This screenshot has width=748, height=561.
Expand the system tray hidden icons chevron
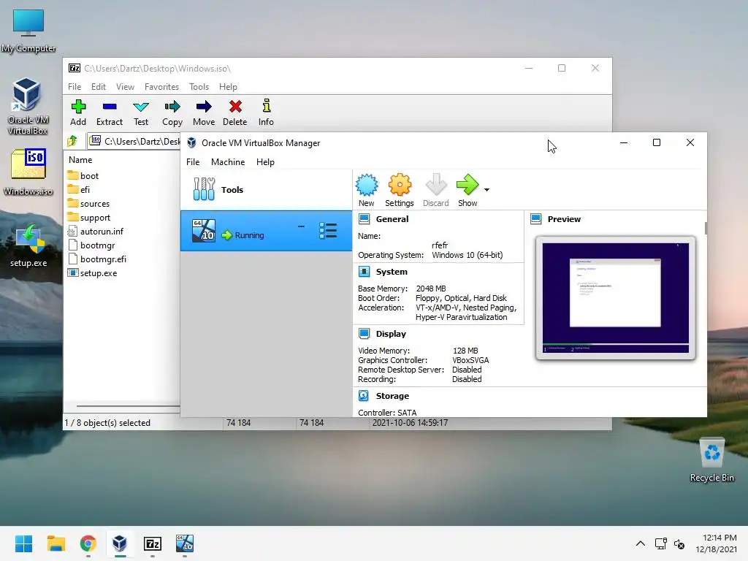pyautogui.click(x=641, y=543)
